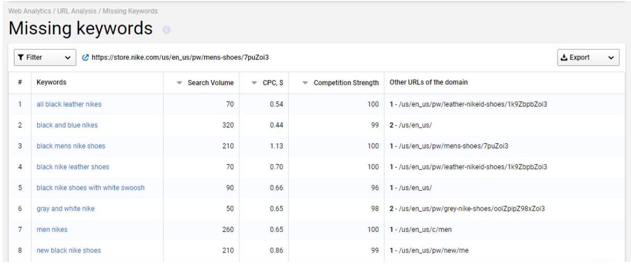The height and width of the screenshot is (266, 631).
Task: Open keyword 'men nikes'
Action: pos(52,229)
